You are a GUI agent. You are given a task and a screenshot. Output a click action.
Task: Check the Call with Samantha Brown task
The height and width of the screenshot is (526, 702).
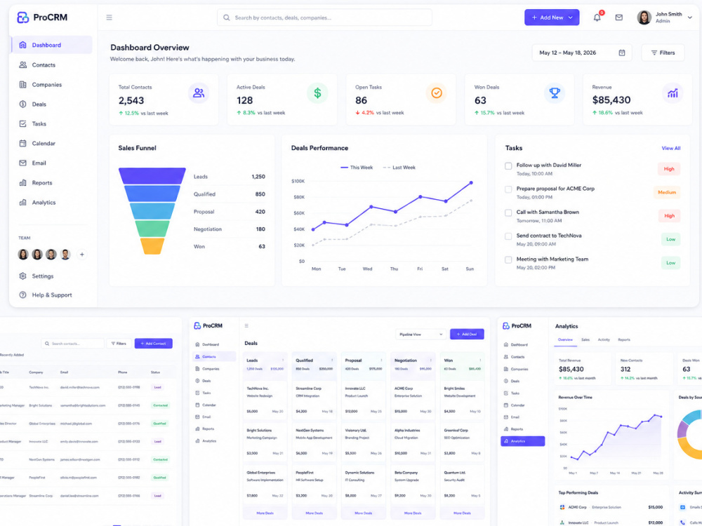click(x=508, y=213)
